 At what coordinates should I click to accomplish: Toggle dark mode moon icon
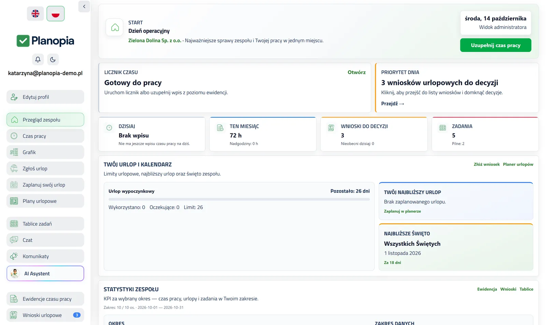coord(53,59)
